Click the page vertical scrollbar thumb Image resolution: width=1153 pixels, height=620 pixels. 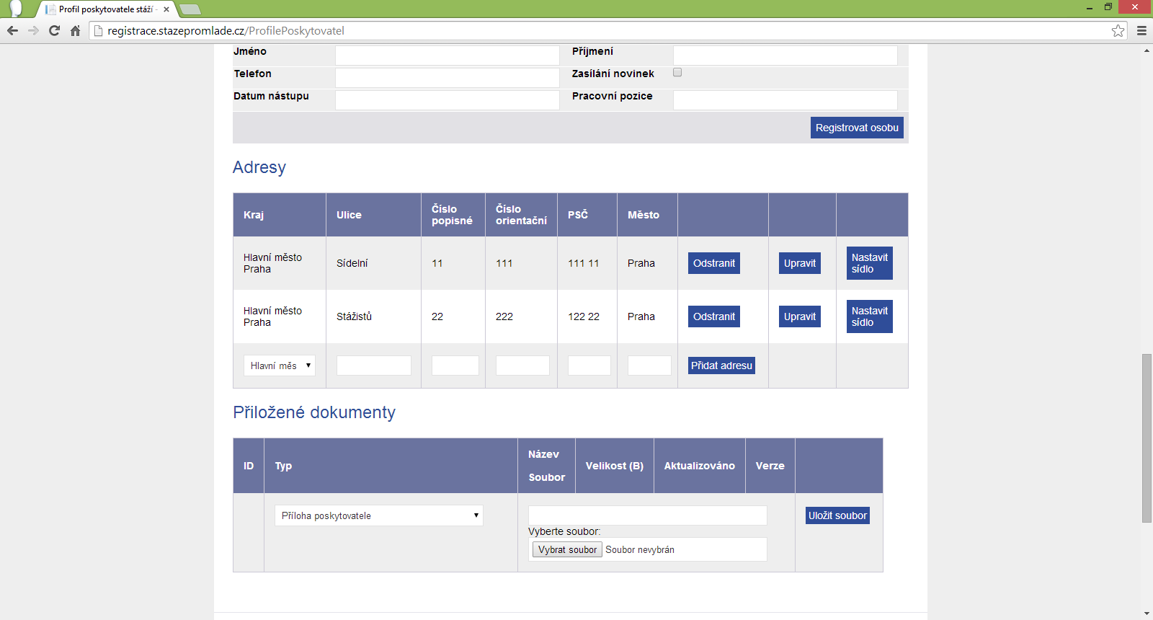click(1147, 438)
